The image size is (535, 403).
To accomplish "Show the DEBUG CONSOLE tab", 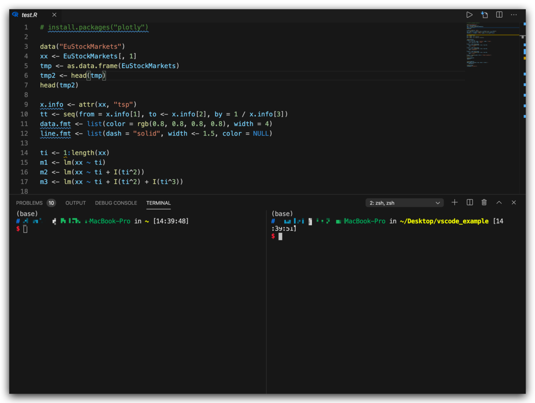I will pos(116,203).
